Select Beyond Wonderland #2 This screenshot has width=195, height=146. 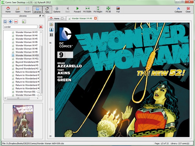[27, 68]
